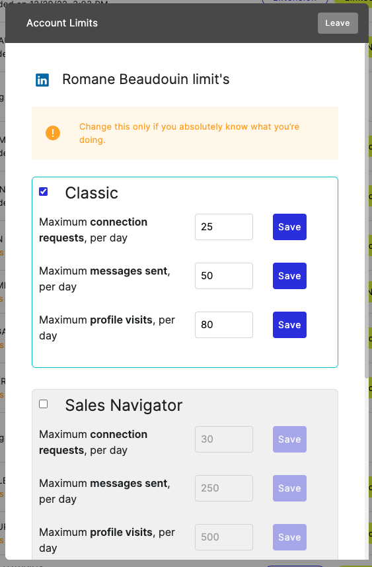The image size is (372, 567).
Task: Enable the Sales Navigator checkbox
Action: click(44, 404)
